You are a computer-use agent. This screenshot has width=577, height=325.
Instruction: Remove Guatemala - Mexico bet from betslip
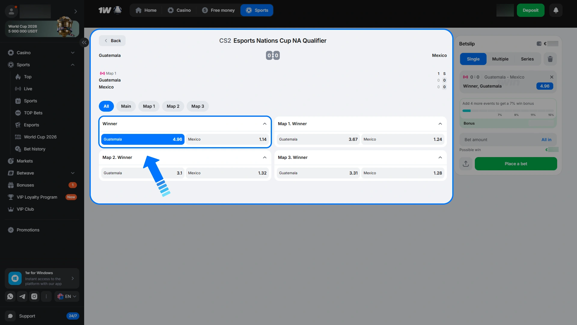(552, 77)
